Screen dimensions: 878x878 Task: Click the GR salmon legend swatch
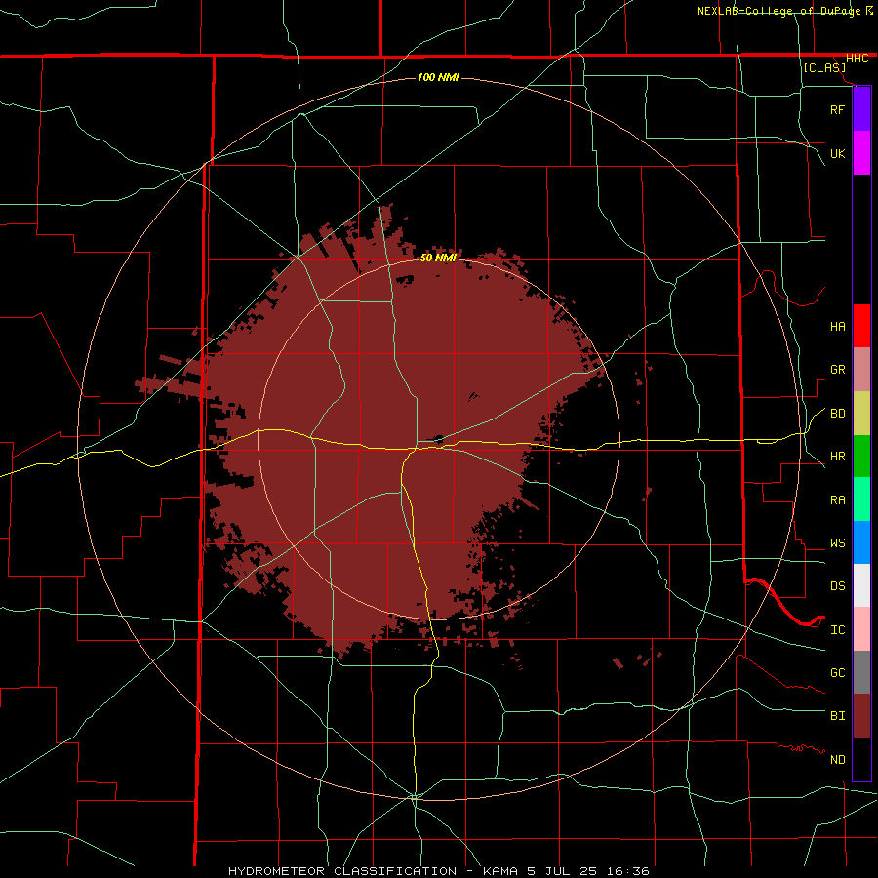(861, 370)
